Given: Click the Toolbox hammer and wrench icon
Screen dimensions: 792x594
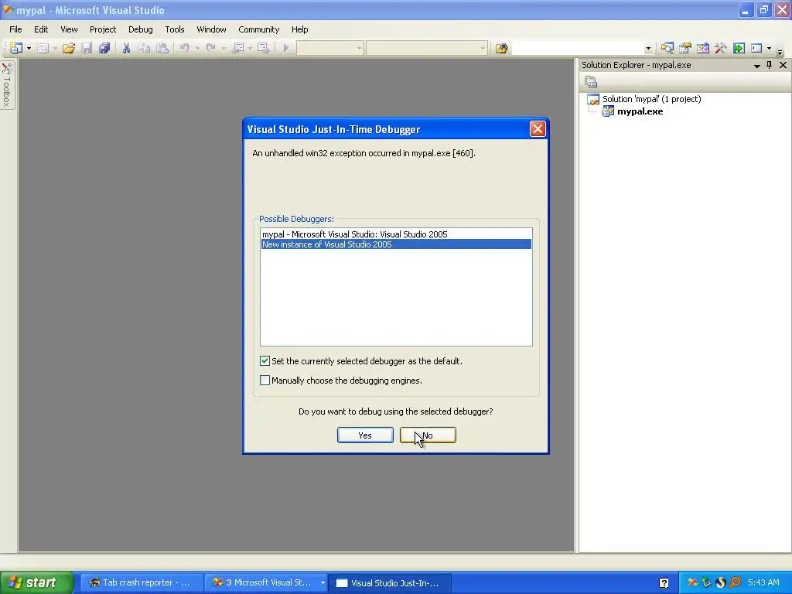Looking at the screenshot, I should pyautogui.click(x=720, y=48).
